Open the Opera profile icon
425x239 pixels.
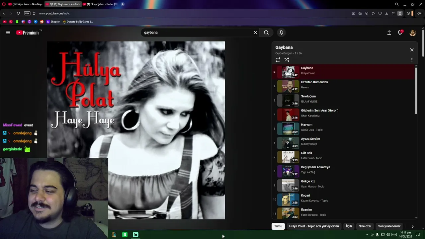click(x=400, y=13)
